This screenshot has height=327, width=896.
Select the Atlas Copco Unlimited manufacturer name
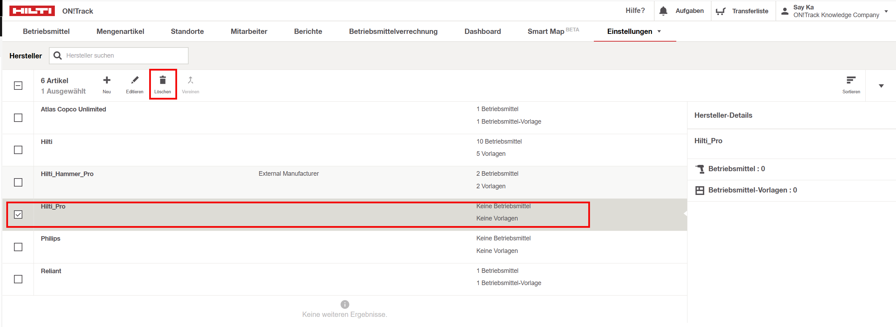[73, 109]
